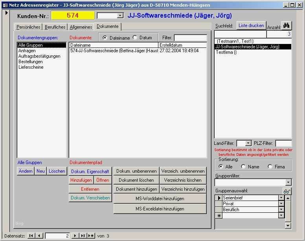Image resolution: width=305 pixels, height=241 pixels.
Task: Go to first record navigation button
Action: 31,236
